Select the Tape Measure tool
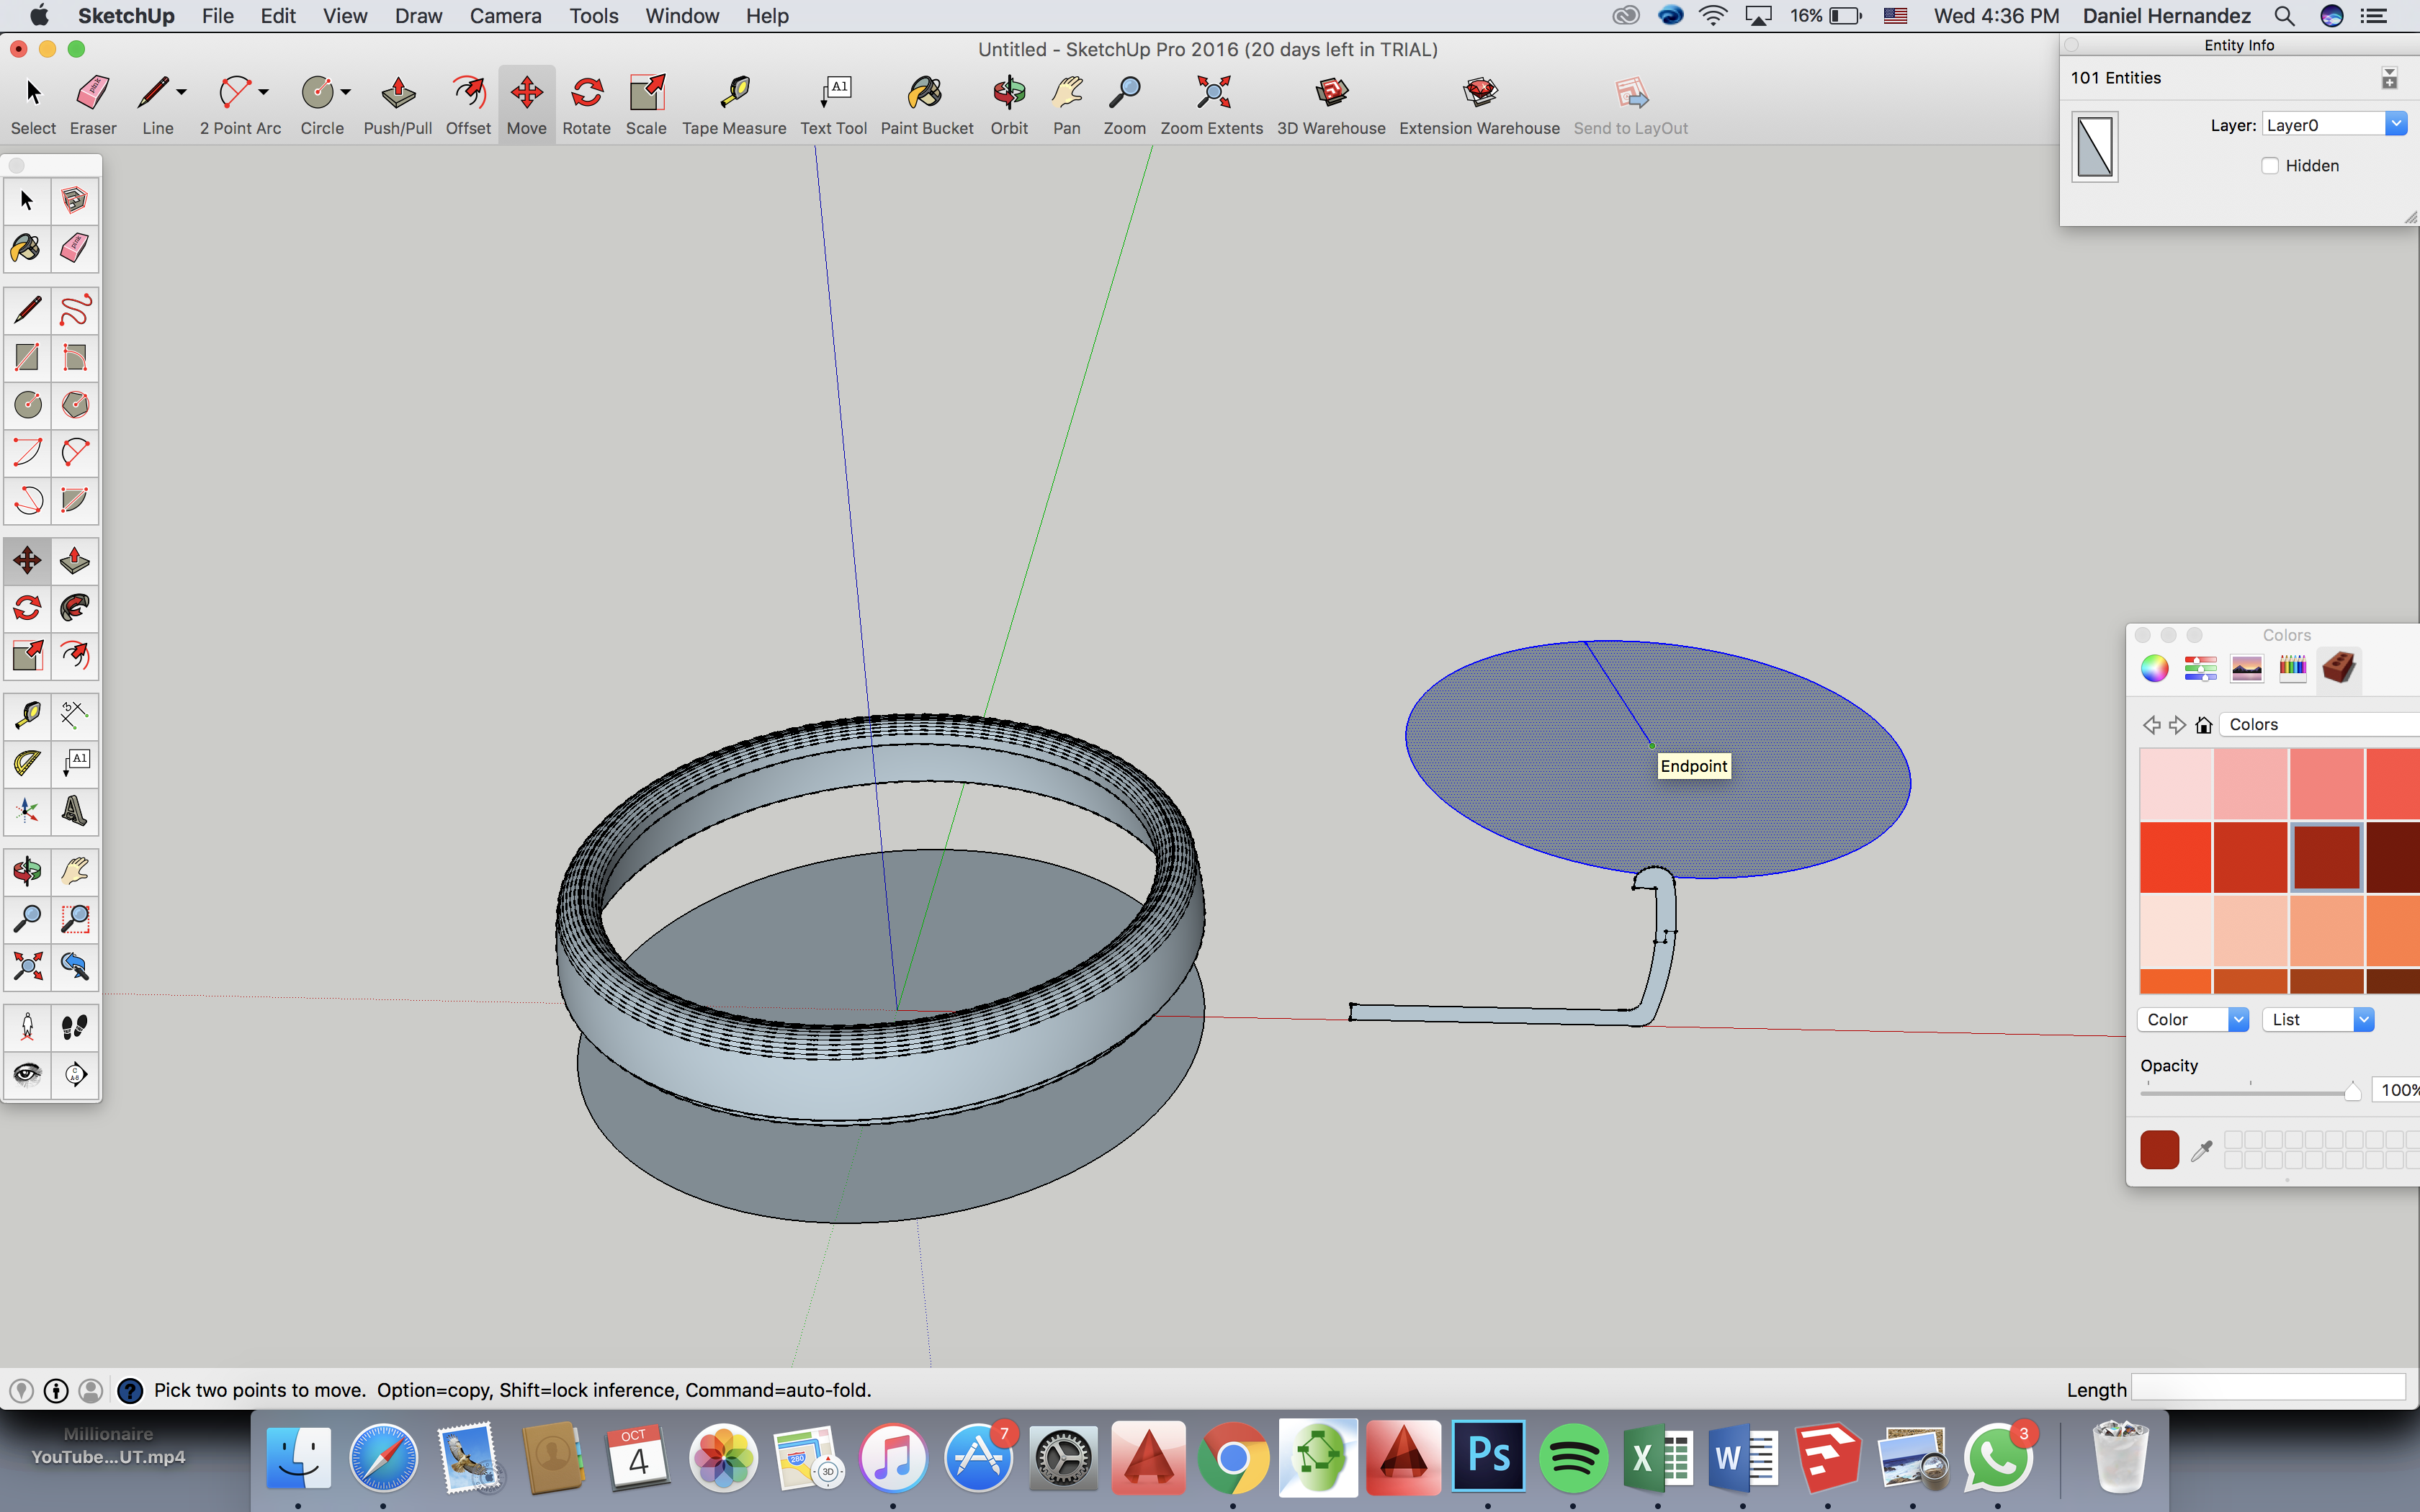The image size is (2420, 1512). tap(734, 105)
